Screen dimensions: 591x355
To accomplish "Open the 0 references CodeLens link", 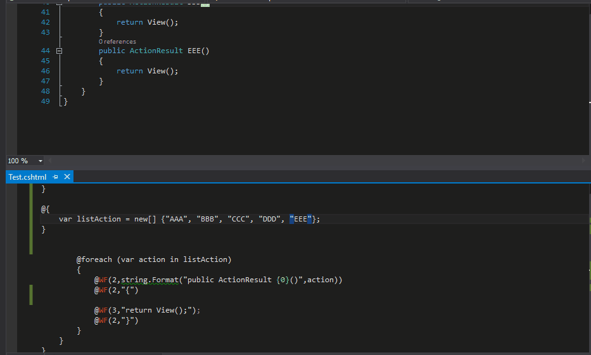I will pos(117,42).
